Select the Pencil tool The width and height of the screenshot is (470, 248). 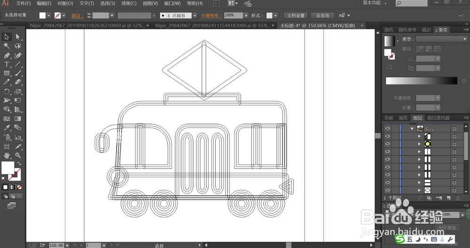click(x=7, y=82)
